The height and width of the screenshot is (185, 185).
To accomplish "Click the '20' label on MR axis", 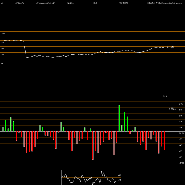I will coord(181,128).
